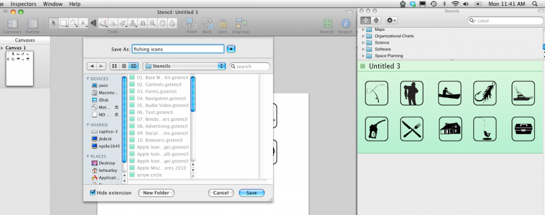
Task: Choose the Diagram tool
Action: 113,23
